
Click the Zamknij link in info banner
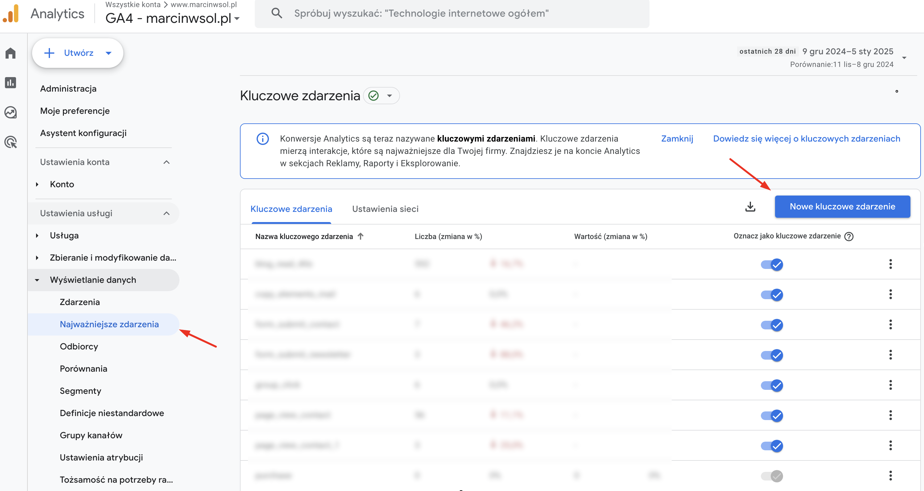point(677,139)
